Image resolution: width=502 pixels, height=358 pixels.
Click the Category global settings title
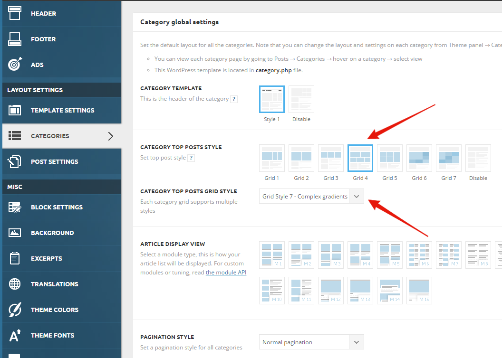179,22
